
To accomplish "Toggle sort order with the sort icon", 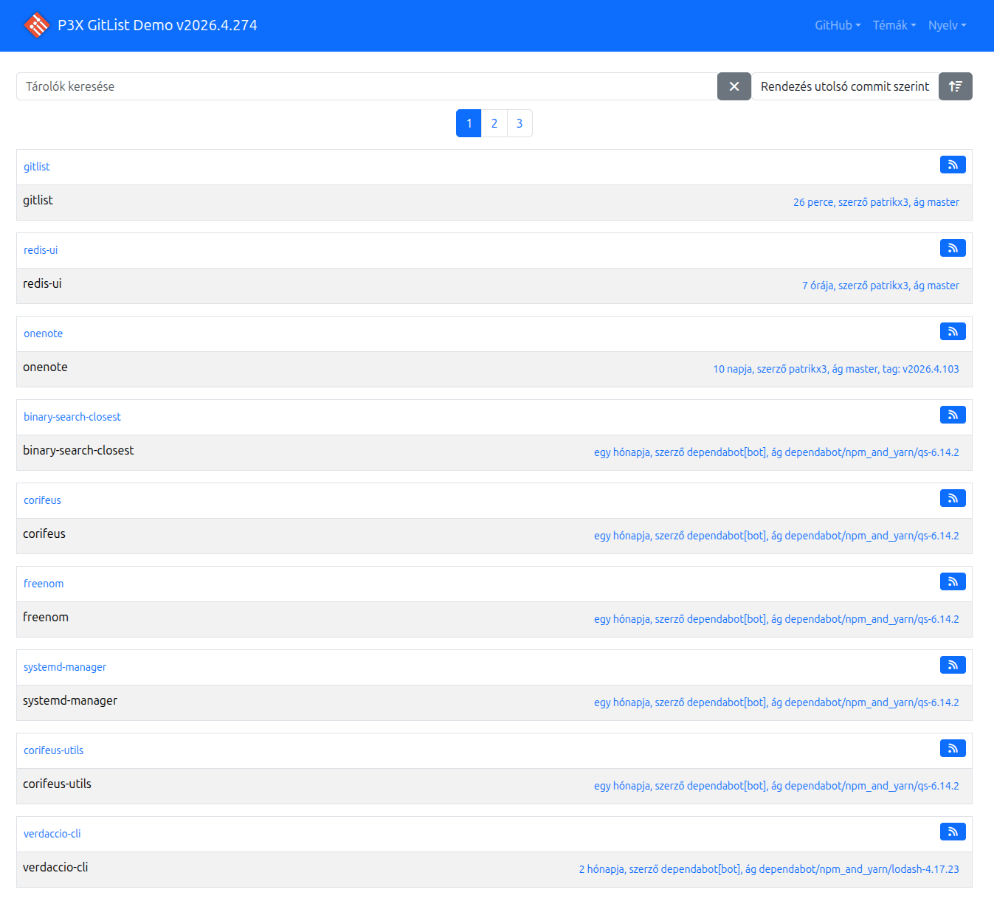I will 955,86.
